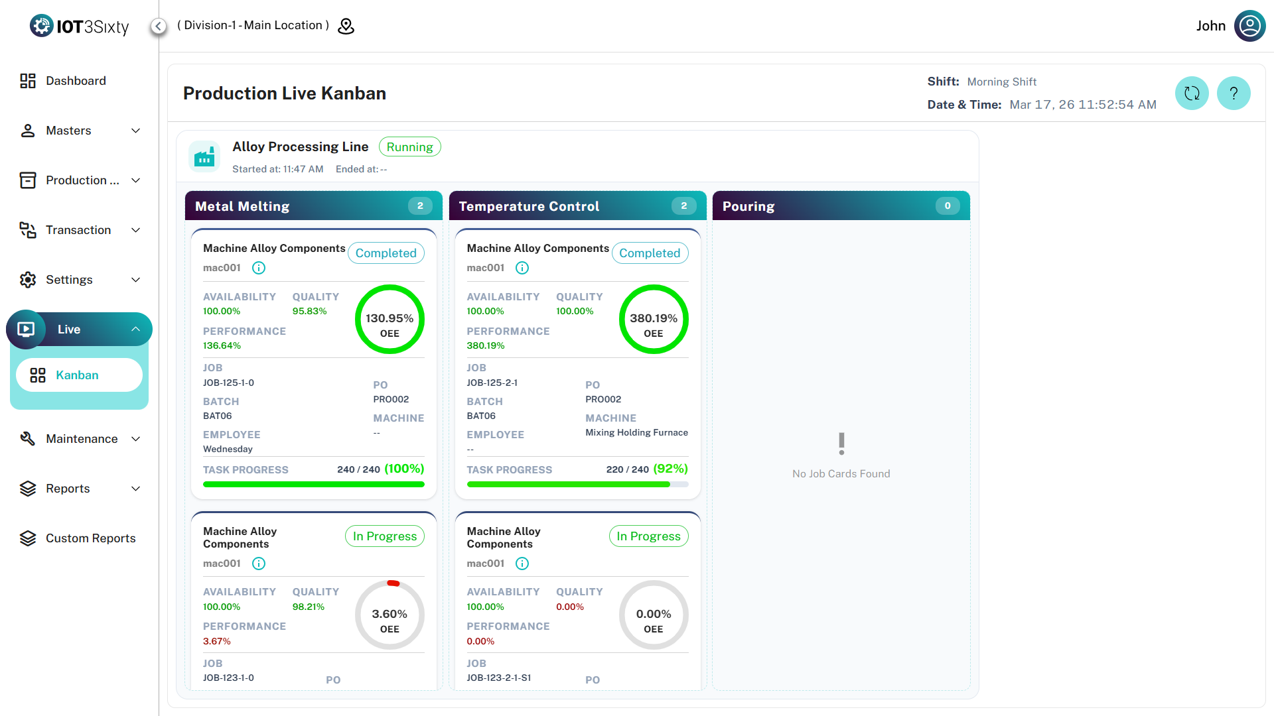Click Completed badge on Metal Melting card
This screenshot has height=716, width=1274.
(386, 253)
